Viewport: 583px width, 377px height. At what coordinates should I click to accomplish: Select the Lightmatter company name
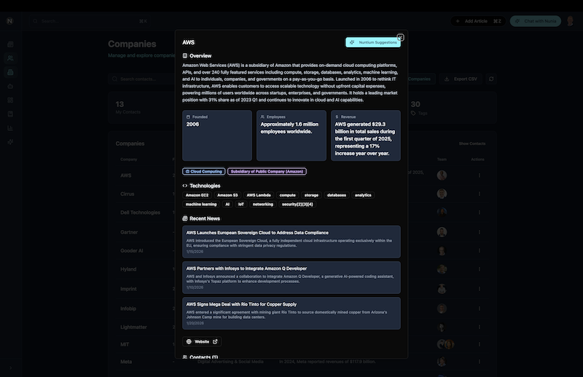pos(133,328)
